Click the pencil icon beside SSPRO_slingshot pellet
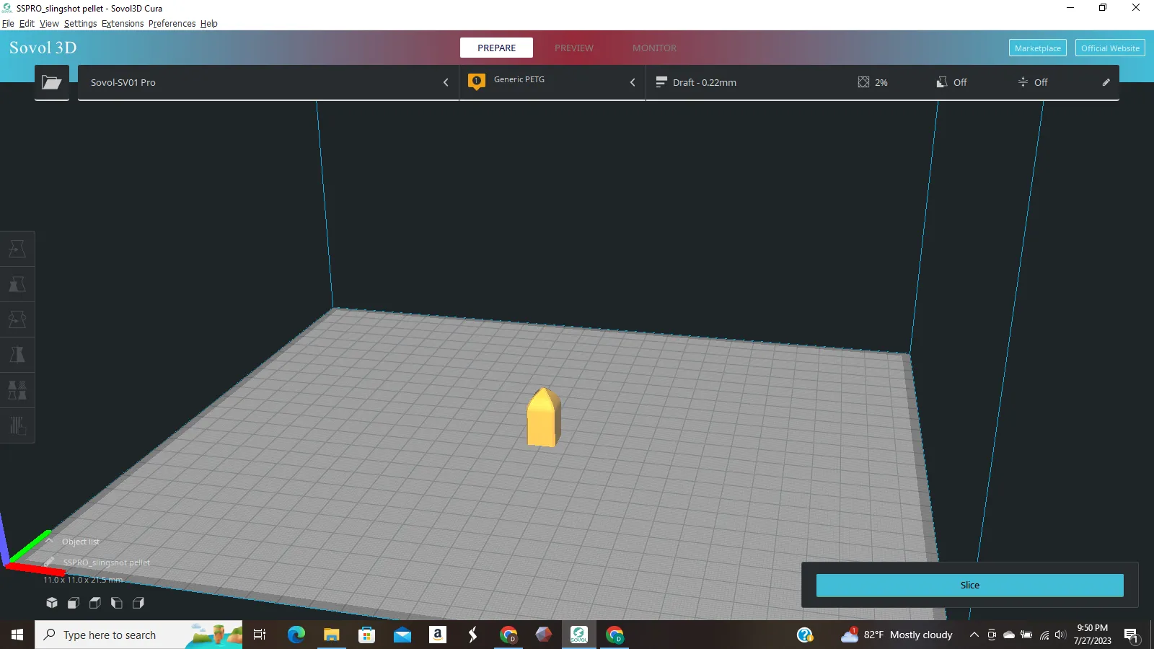This screenshot has height=649, width=1154. click(x=49, y=562)
